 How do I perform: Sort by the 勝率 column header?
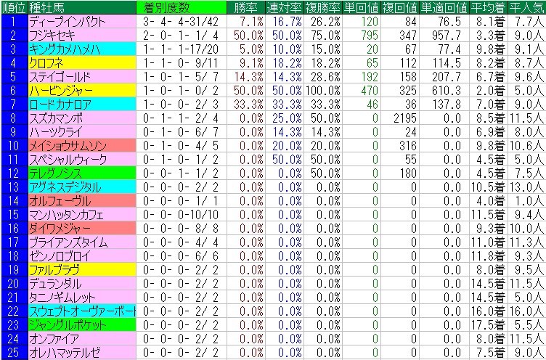(x=245, y=8)
